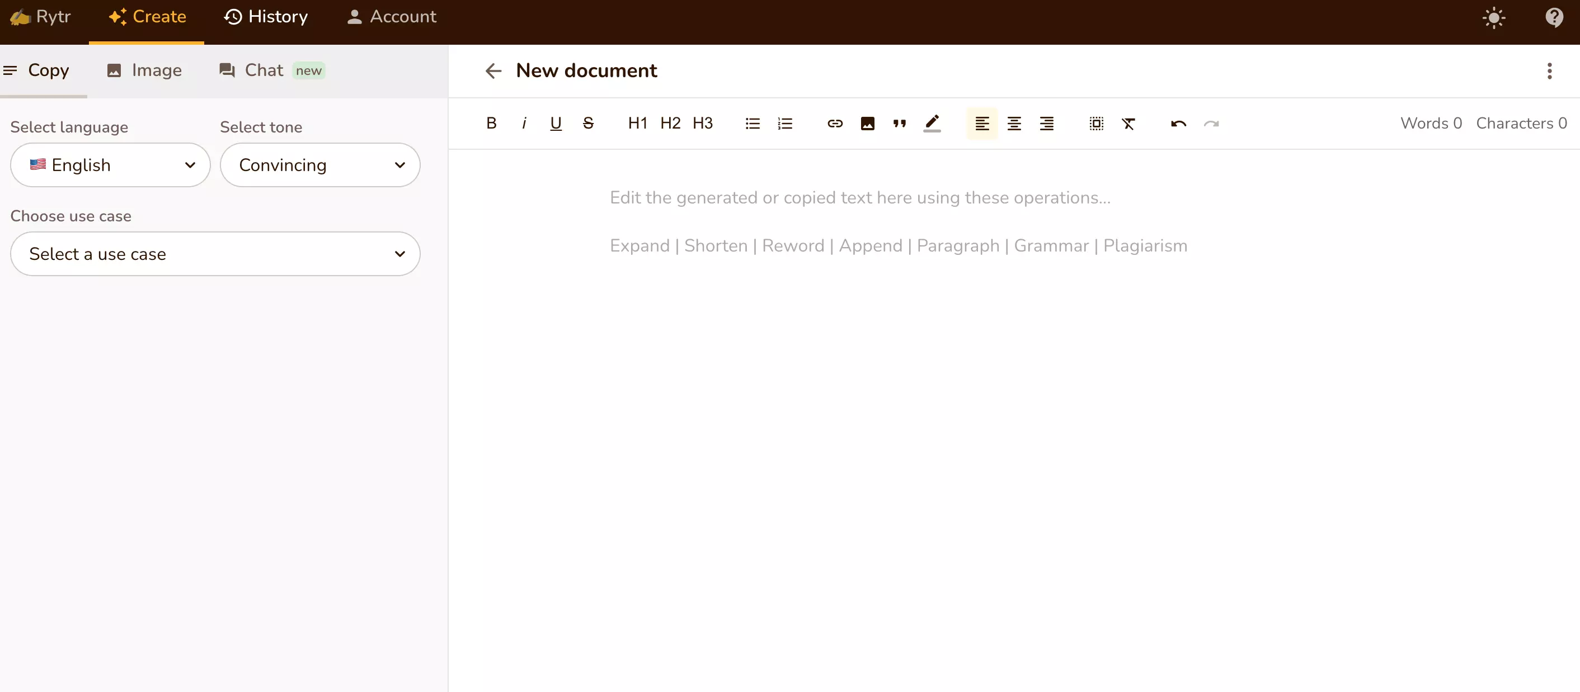The image size is (1580, 692).
Task: Expand the Select tone dropdown
Action: point(321,164)
